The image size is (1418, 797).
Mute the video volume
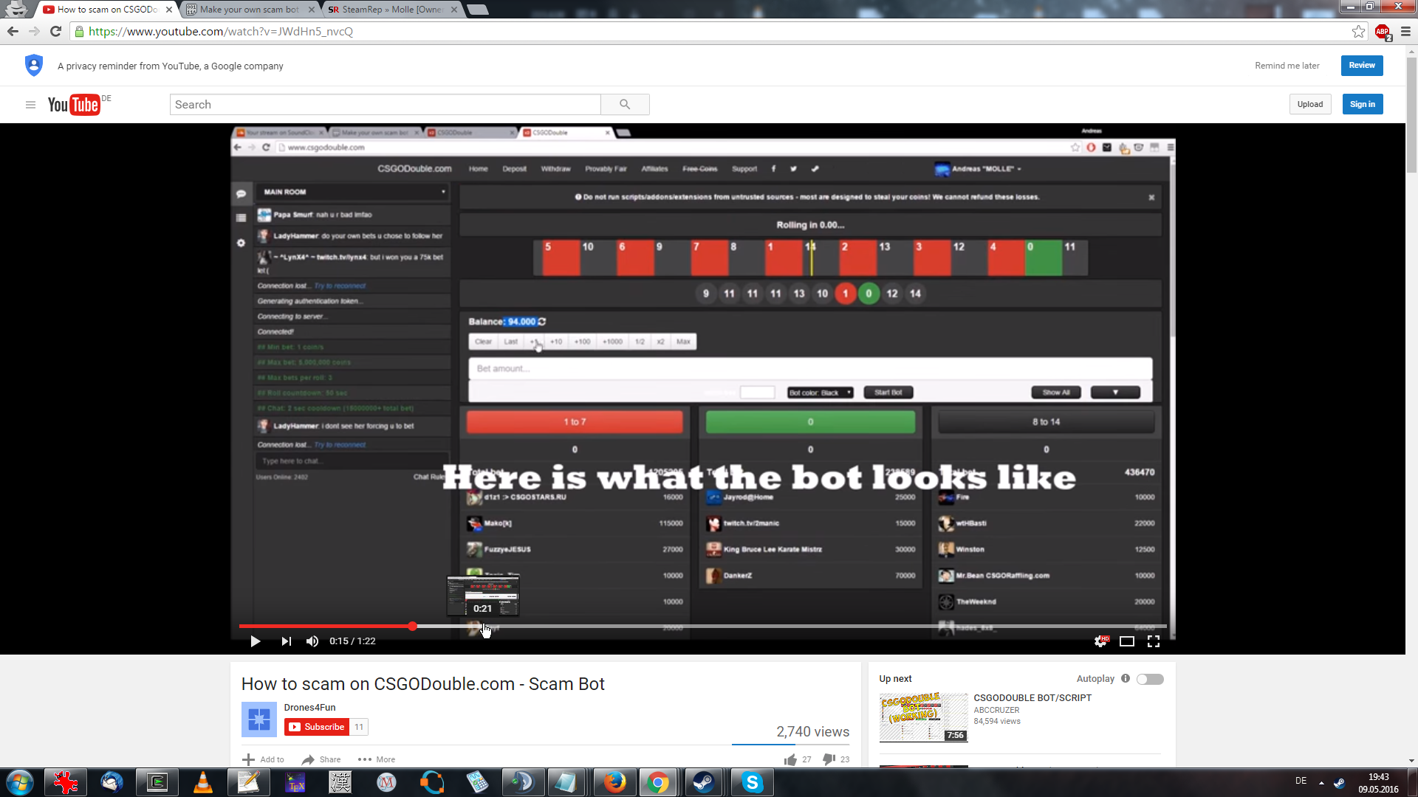[x=312, y=641]
